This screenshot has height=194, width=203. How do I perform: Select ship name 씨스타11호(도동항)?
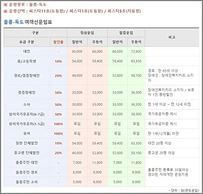[47, 11]
